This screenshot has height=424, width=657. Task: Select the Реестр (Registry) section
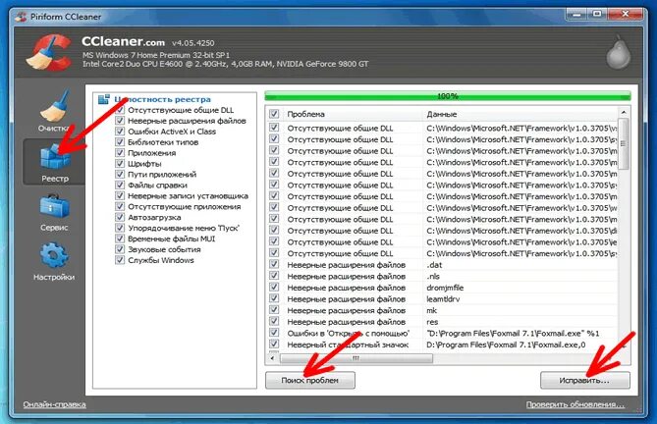tap(54, 162)
